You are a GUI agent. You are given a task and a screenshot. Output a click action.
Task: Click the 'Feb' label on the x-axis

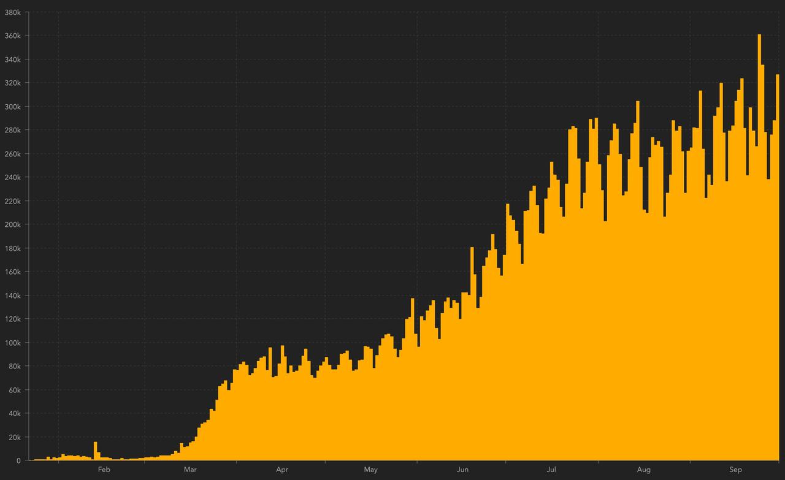(104, 470)
